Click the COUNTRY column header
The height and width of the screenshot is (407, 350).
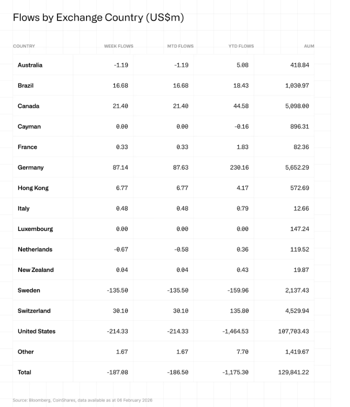click(x=24, y=46)
